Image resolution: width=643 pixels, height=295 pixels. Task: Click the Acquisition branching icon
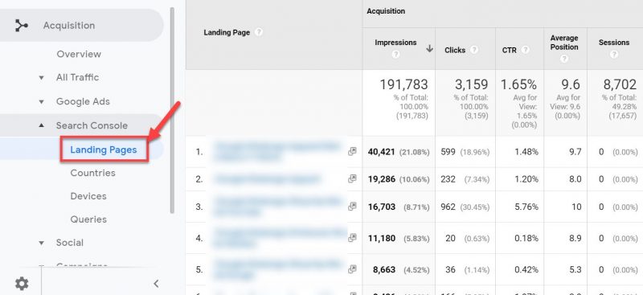[x=21, y=26]
